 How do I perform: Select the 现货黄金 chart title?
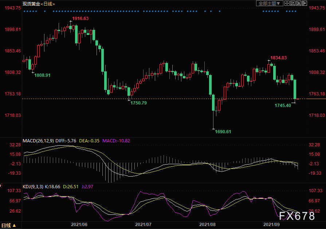[31, 4]
